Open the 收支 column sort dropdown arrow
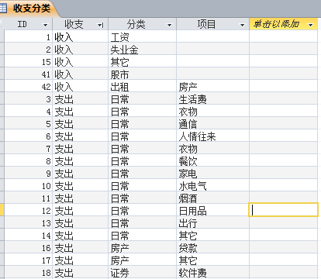Image resolution: width=321 pixels, height=279 pixels. click(x=100, y=25)
